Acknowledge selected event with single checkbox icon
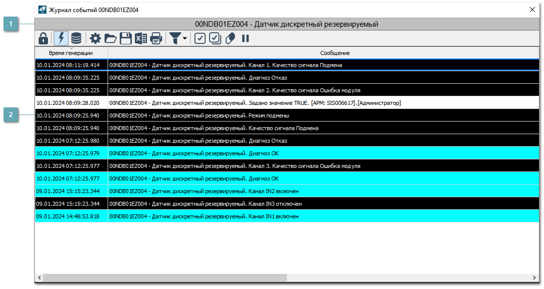The height and width of the screenshot is (289, 544). (200, 38)
